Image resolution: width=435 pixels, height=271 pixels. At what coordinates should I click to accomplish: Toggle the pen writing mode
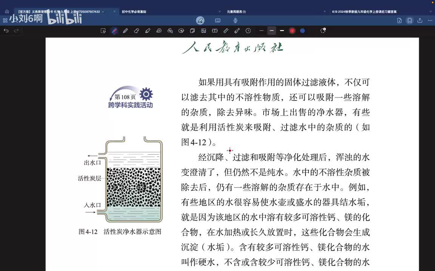pyautogui.click(x=200, y=20)
